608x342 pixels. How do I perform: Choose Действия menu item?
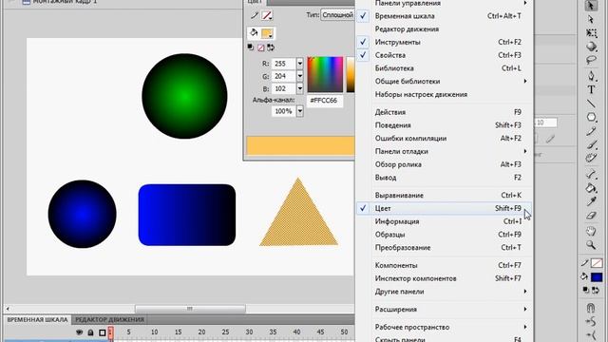click(x=444, y=112)
